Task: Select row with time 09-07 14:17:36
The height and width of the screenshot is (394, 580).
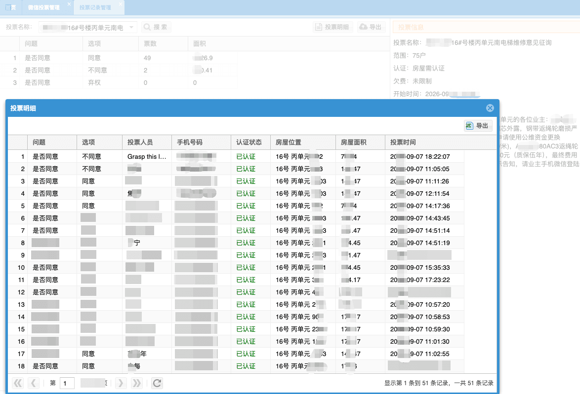Action: click(236, 206)
